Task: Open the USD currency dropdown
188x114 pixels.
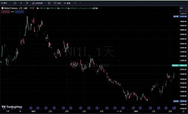Action: click(x=183, y=8)
